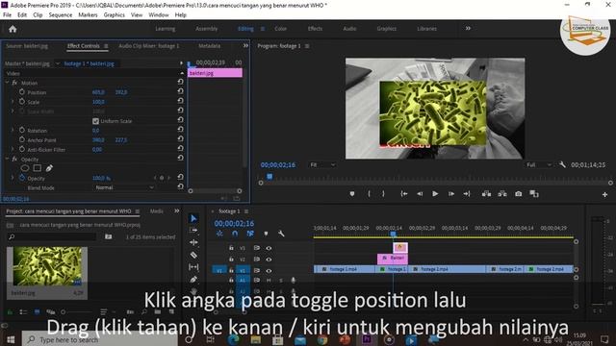Toggle linked selection in timeline
This screenshot has height=346, width=616.
pyautogui.click(x=250, y=234)
